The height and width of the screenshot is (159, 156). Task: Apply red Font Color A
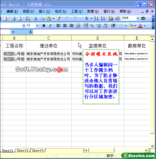pos(140,26)
